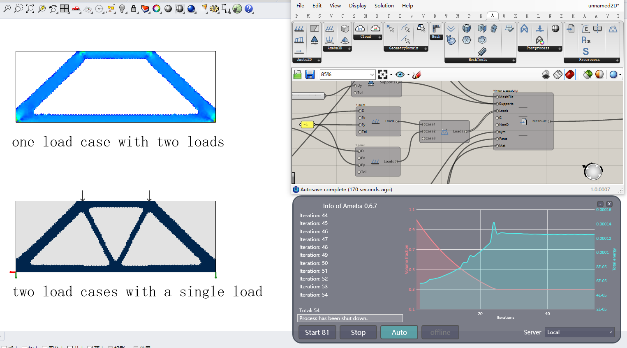The image size is (627, 348).
Task: Click the 'Iteration: 54' log line
Action: coord(313,295)
